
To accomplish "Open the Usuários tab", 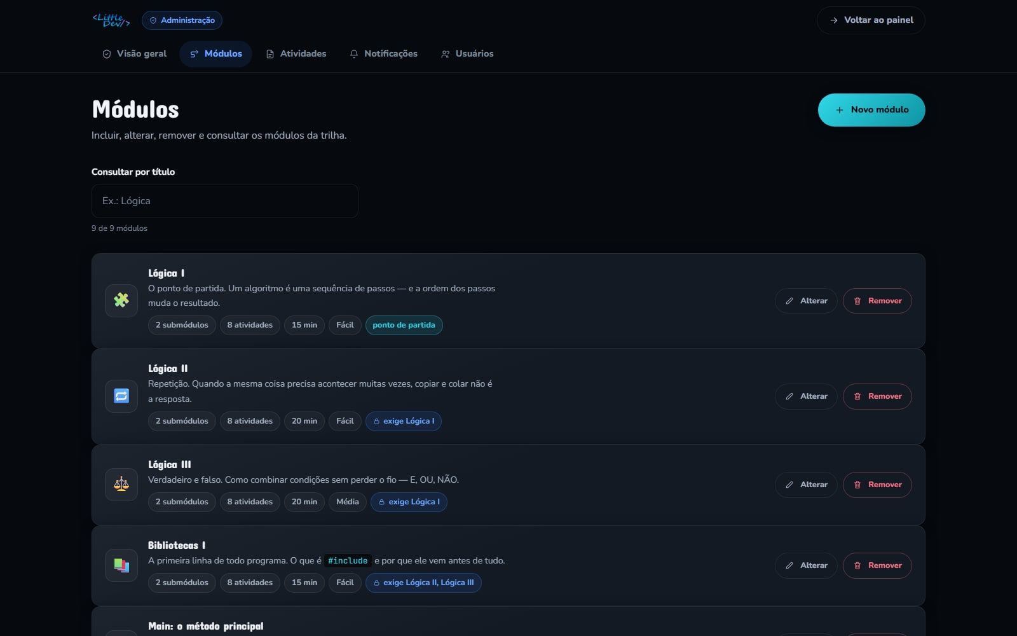I will tap(467, 54).
